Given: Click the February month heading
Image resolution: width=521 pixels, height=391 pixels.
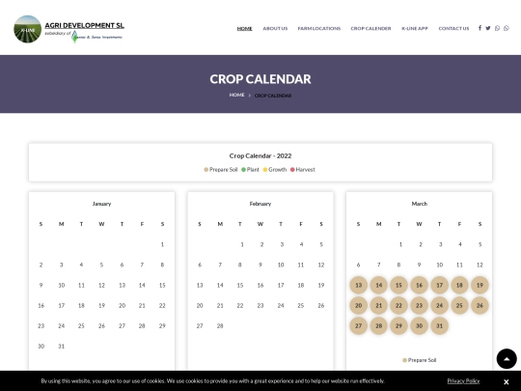Looking at the screenshot, I should 260,204.
